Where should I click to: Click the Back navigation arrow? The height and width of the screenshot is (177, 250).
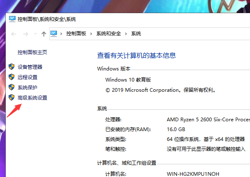(14, 34)
